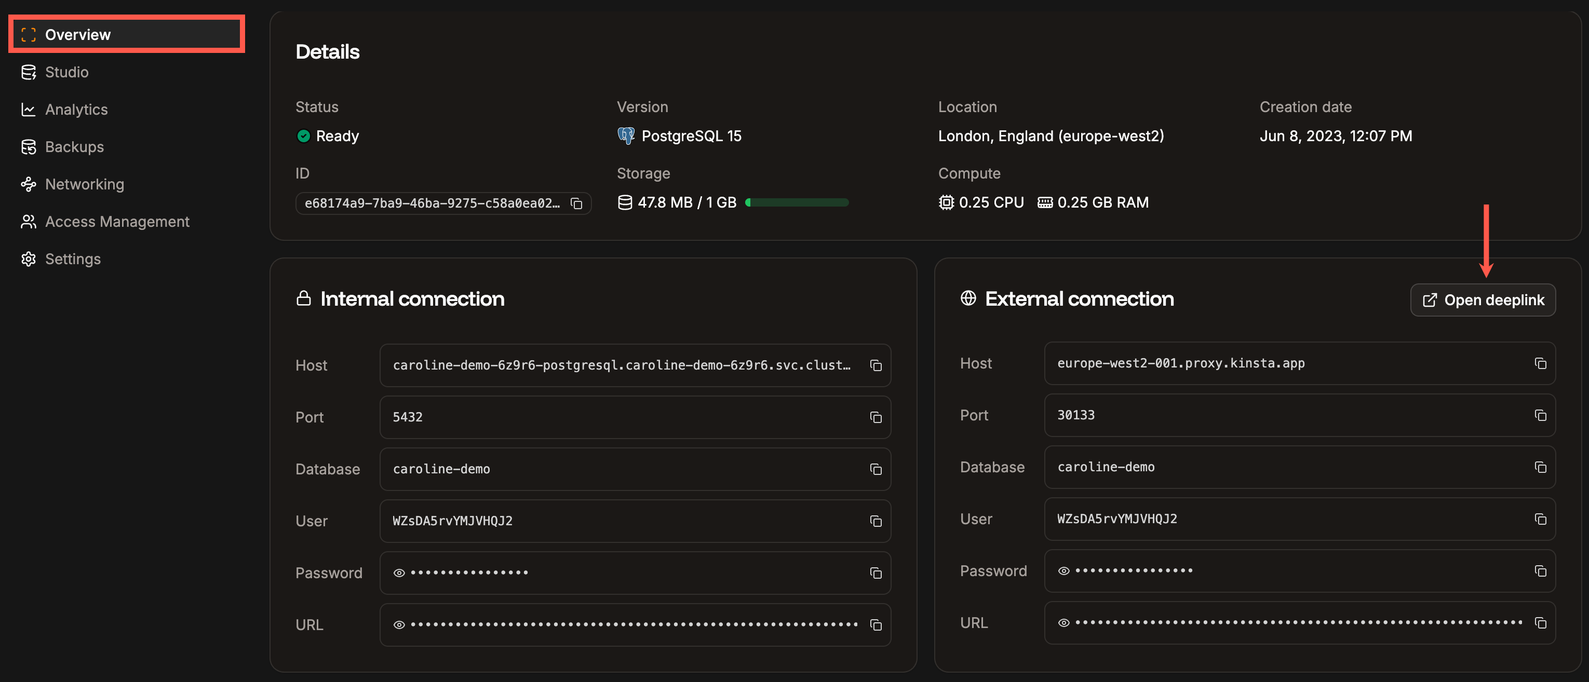Copy the external Port 30133
Image resolution: width=1589 pixels, height=682 pixels.
[x=1540, y=416]
